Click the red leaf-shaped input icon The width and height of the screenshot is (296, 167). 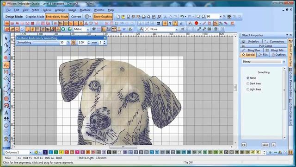pos(7,29)
